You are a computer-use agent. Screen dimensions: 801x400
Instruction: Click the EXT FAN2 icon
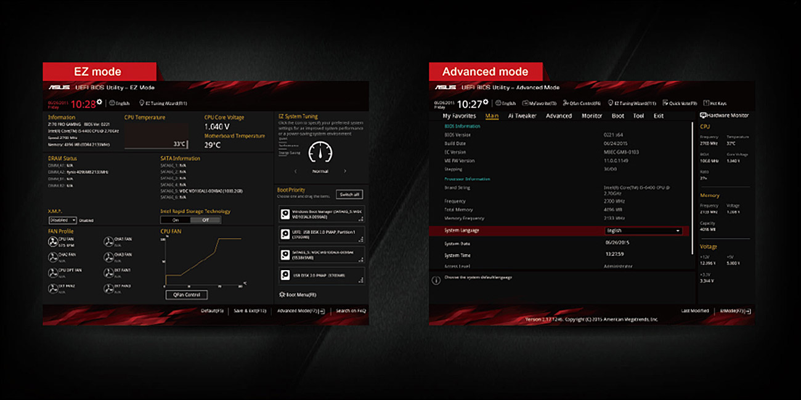53,289
